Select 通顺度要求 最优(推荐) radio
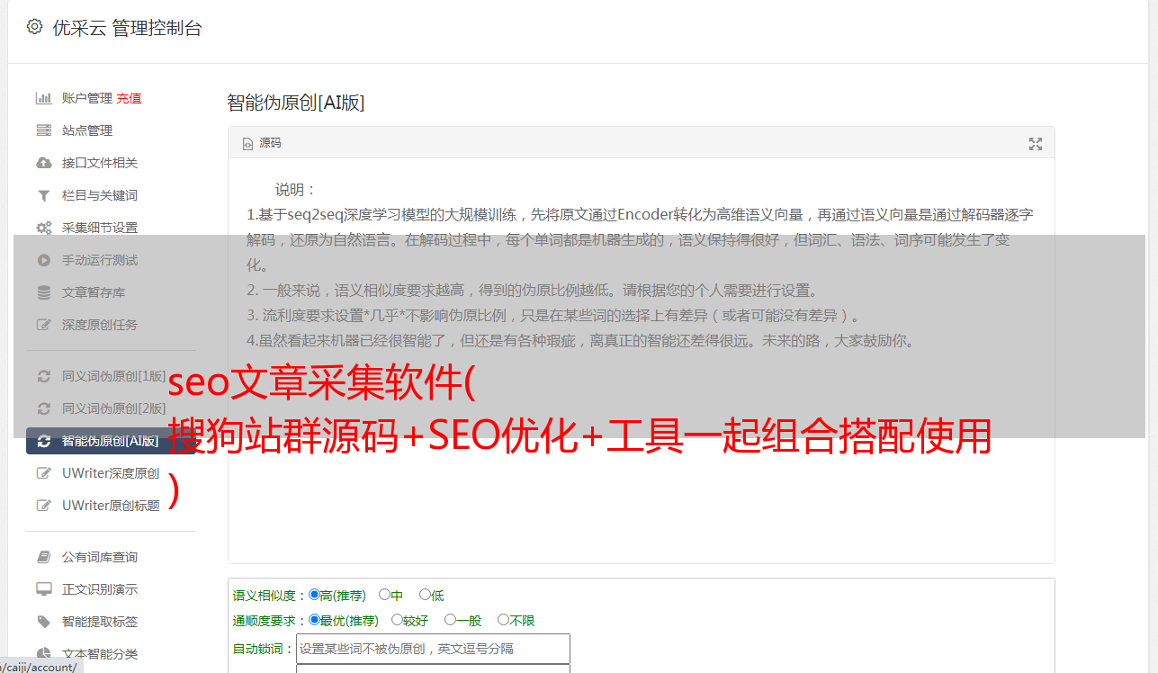Screen dimensions: 1158x673 (x=314, y=620)
